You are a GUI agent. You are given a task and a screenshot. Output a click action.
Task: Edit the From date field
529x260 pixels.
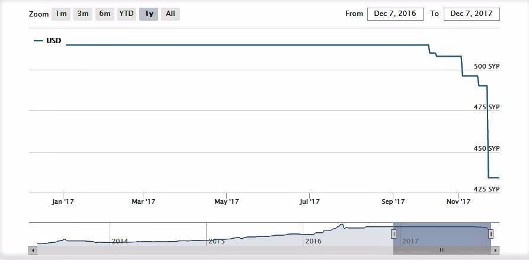coord(395,14)
